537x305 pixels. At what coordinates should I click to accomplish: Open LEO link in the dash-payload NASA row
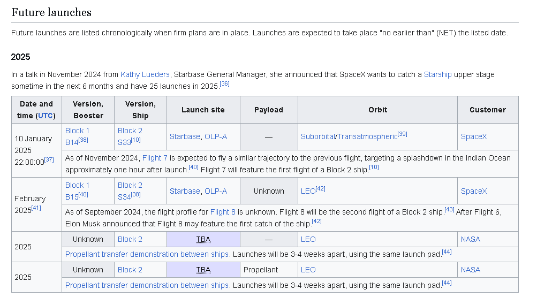point(308,240)
